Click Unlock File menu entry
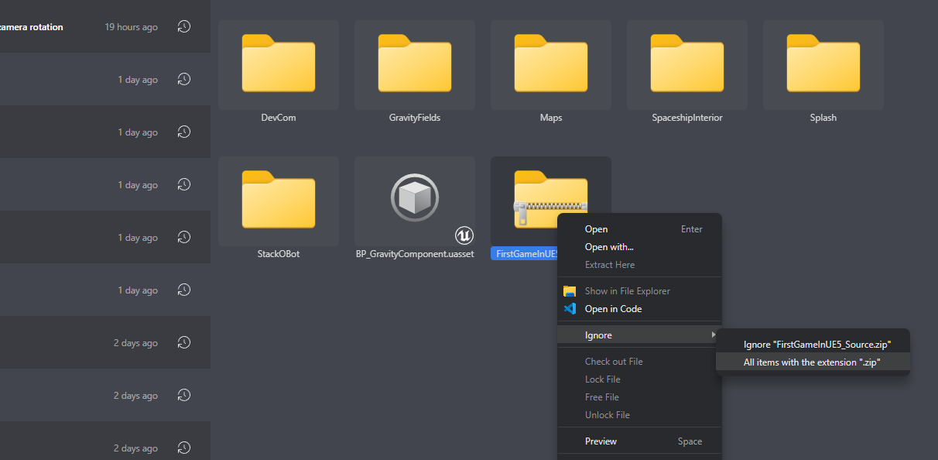This screenshot has width=938, height=460. click(639, 415)
